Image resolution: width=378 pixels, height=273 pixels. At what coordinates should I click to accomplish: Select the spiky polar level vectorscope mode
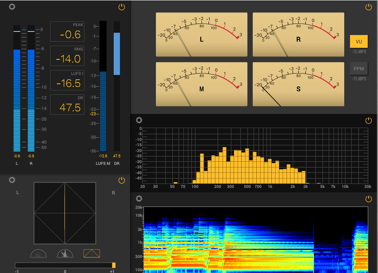coord(65,253)
